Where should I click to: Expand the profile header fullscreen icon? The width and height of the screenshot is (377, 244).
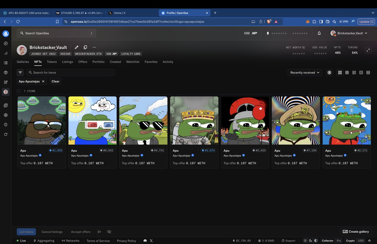368,50
